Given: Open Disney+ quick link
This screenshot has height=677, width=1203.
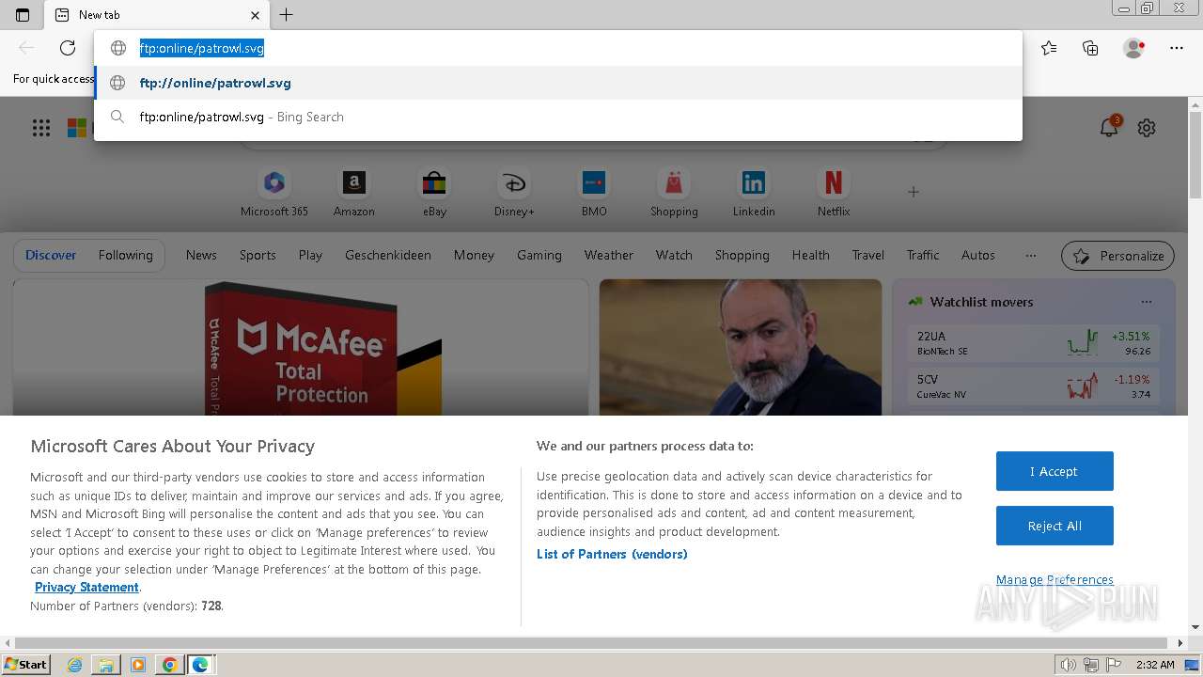Looking at the screenshot, I should tap(514, 193).
